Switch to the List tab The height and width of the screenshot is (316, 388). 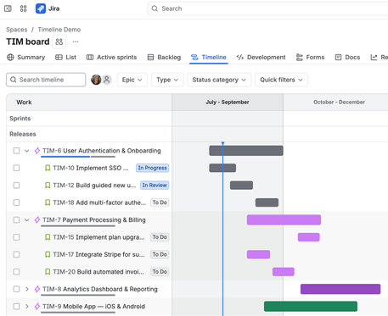coord(65,58)
